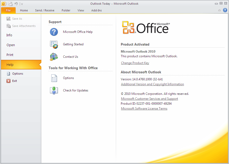Viewport: 229px width, 164px height.
Task: Click the Microsoft Outlook 2010 product name
Action: click(x=138, y=52)
